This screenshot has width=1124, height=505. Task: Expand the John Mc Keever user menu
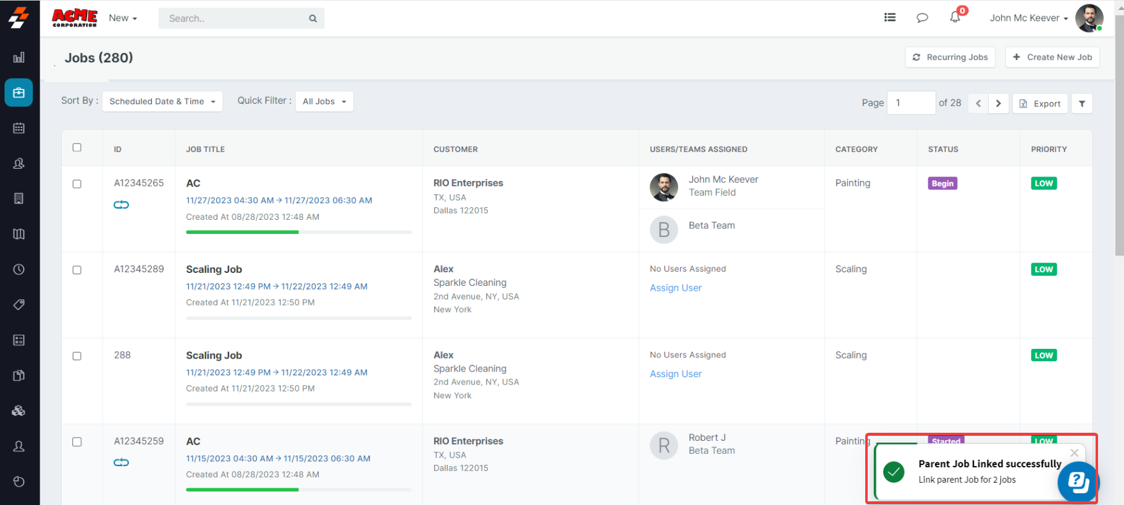pos(1028,18)
